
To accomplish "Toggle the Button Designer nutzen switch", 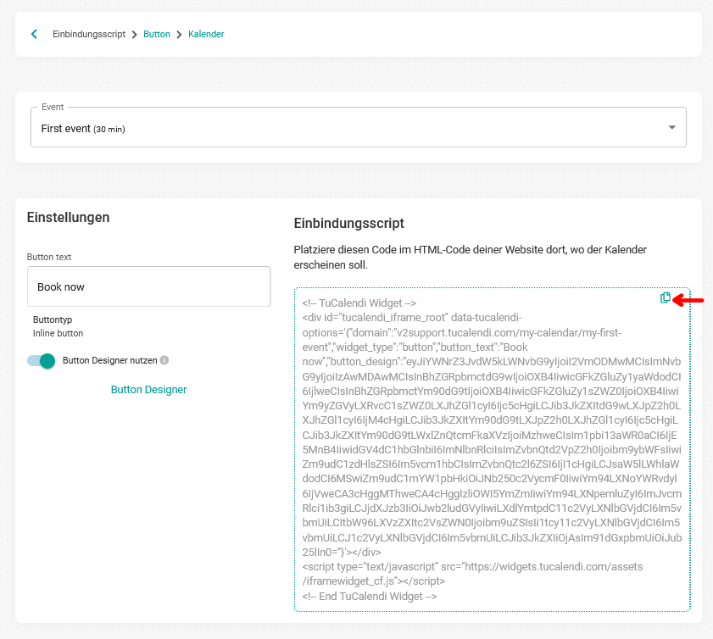I will click(42, 361).
